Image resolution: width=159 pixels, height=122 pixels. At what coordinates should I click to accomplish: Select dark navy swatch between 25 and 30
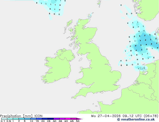[51, 119]
